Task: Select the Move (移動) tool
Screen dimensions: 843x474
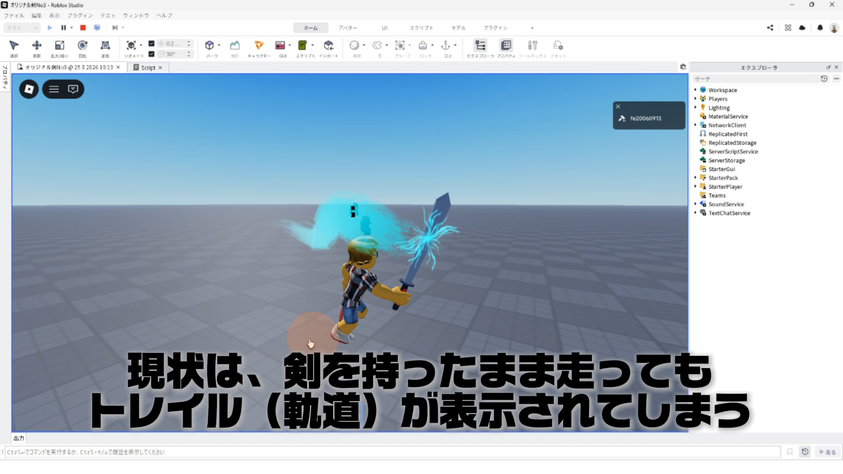Action: pyautogui.click(x=37, y=46)
